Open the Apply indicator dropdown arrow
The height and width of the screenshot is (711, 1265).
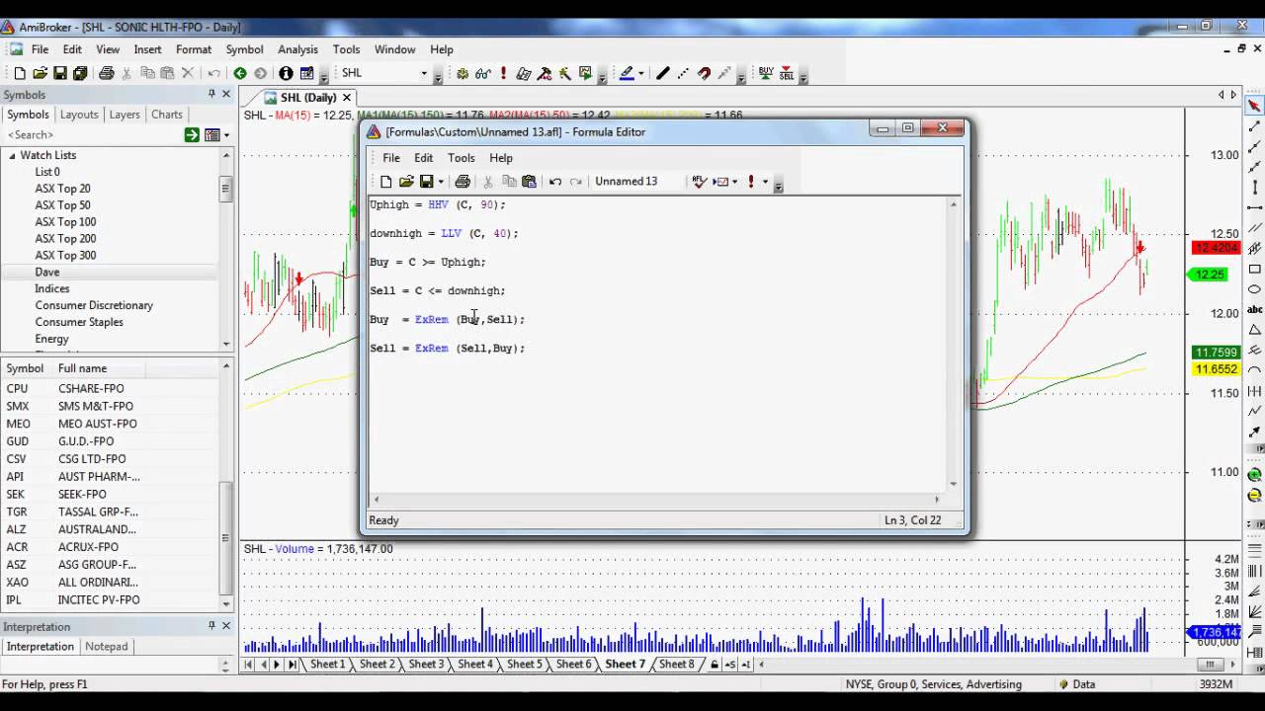[735, 182]
